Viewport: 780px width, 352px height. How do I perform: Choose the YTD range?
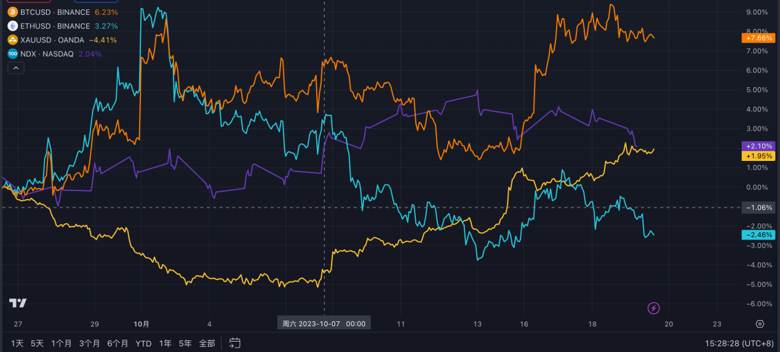tap(143, 343)
